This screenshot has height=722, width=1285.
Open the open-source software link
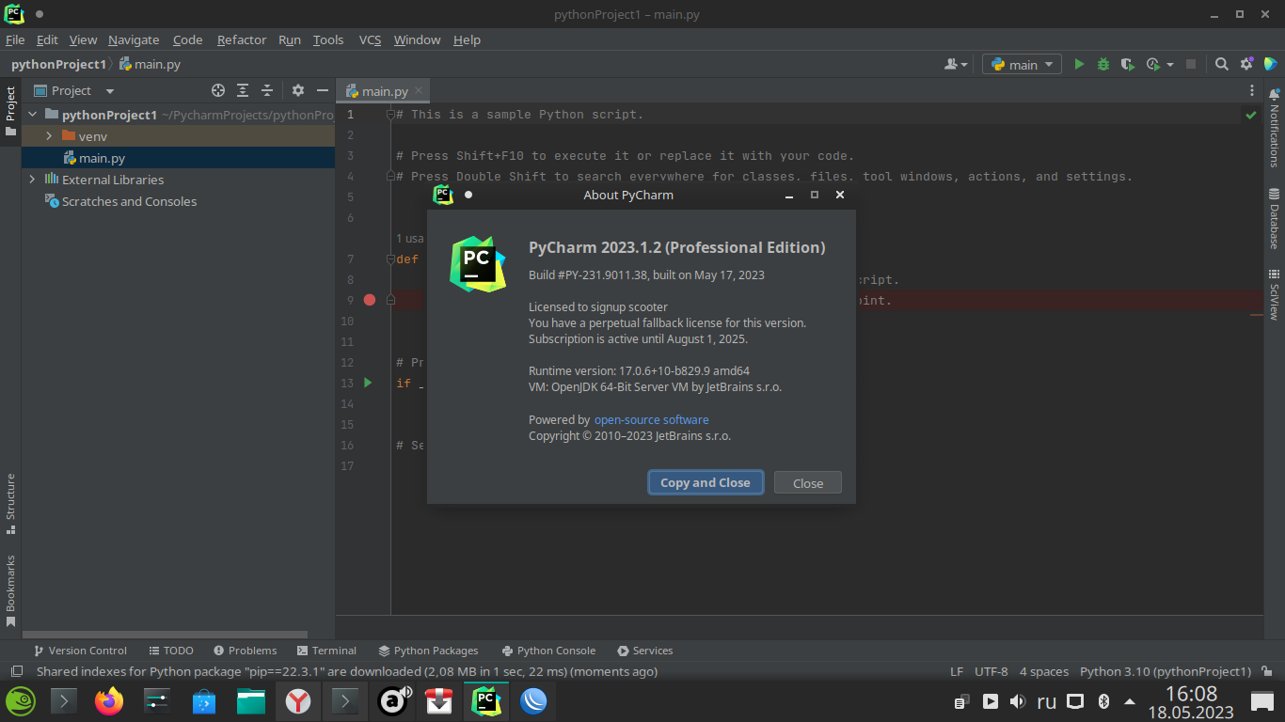point(651,420)
